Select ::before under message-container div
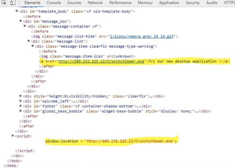The image size is (235, 168). [40, 31]
